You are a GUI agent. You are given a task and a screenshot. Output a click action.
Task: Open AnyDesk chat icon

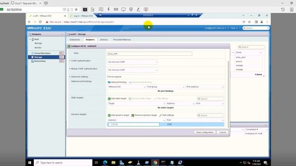101,9
